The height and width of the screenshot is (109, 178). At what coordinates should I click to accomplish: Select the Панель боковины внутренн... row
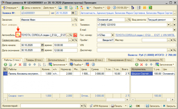pos(24,74)
